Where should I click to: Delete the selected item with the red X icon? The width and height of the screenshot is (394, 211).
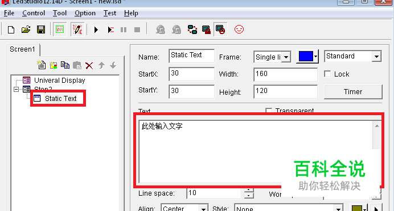pyautogui.click(x=89, y=66)
